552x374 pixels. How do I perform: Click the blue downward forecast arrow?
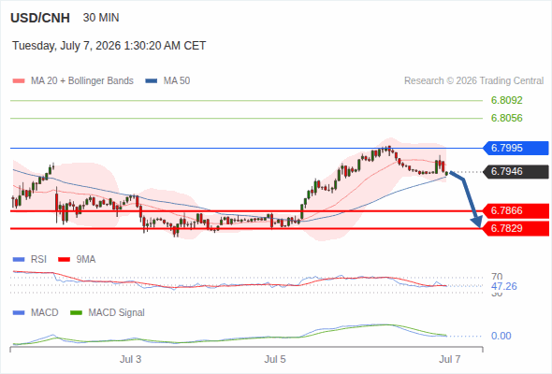click(x=466, y=199)
